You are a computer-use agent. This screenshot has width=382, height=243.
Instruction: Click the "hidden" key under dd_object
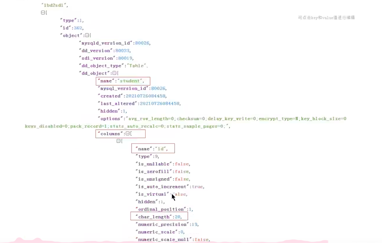(x=109, y=111)
